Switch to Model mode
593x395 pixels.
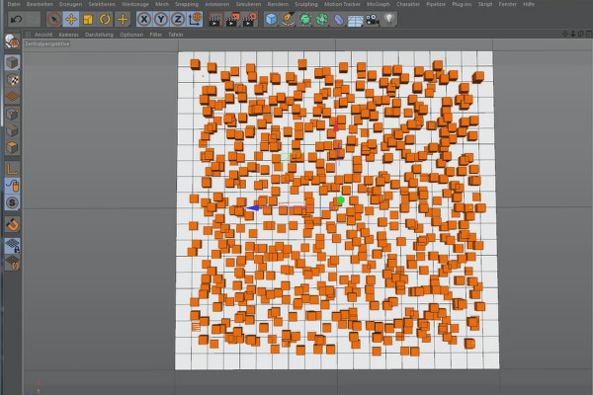[12, 63]
